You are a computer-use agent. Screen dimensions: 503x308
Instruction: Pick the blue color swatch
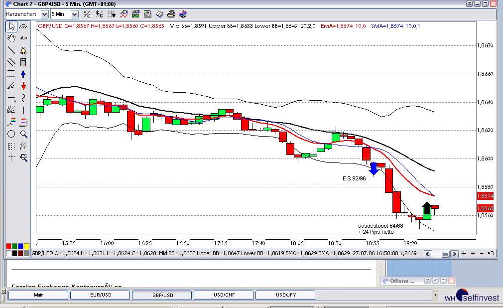pos(20,246)
